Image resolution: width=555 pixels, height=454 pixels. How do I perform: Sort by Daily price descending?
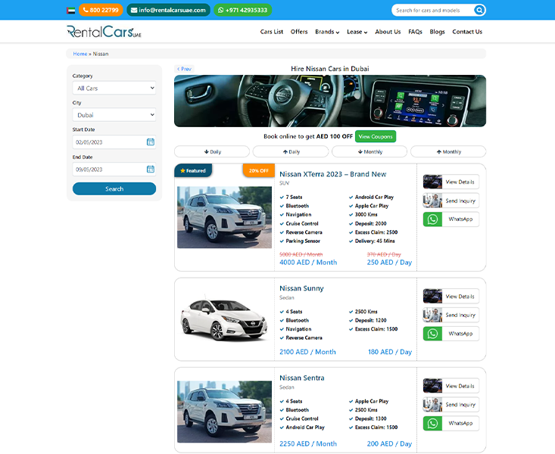point(212,151)
